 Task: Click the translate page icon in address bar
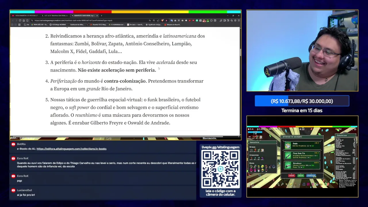click(x=150, y=20)
